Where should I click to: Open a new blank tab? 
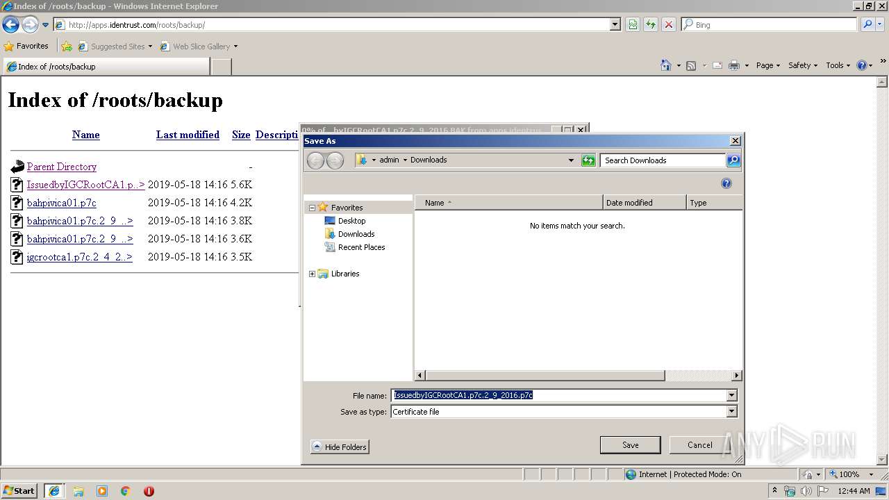coord(221,67)
